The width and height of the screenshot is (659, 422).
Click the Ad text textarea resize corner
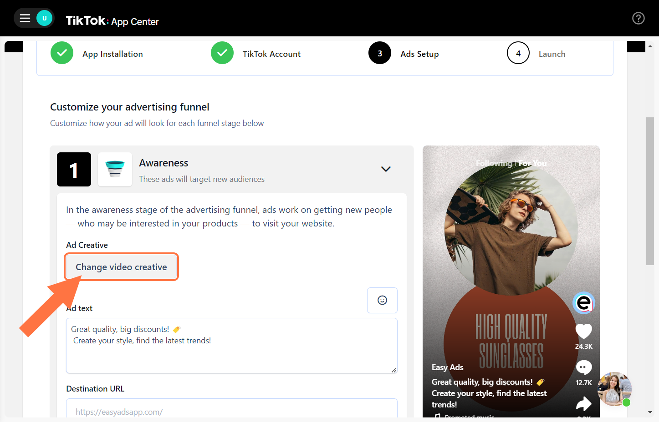(393, 370)
